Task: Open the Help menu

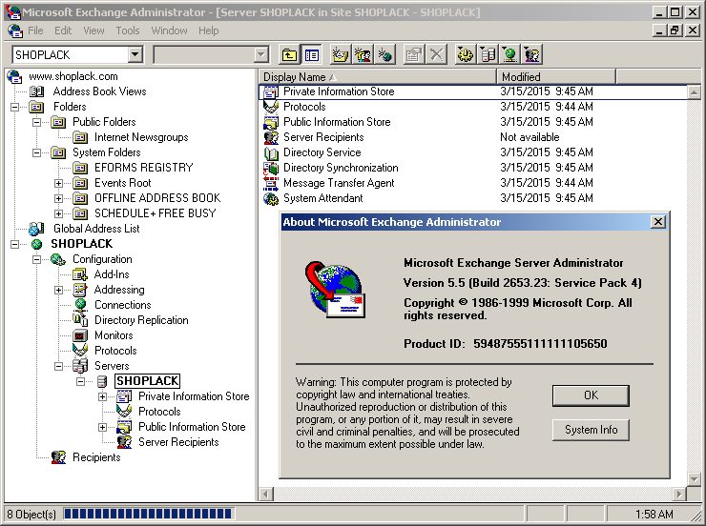Action: [209, 30]
